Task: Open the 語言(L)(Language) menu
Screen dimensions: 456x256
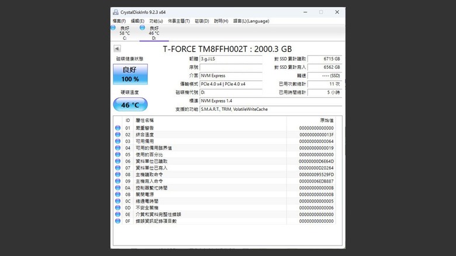Action: point(251,21)
